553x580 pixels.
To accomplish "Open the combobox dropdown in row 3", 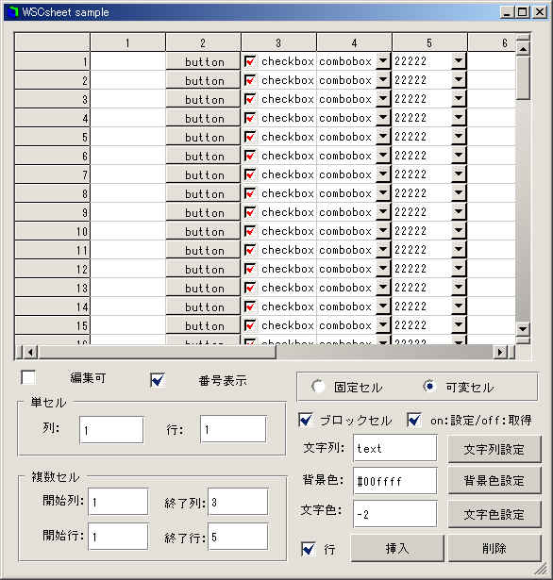I will point(383,99).
